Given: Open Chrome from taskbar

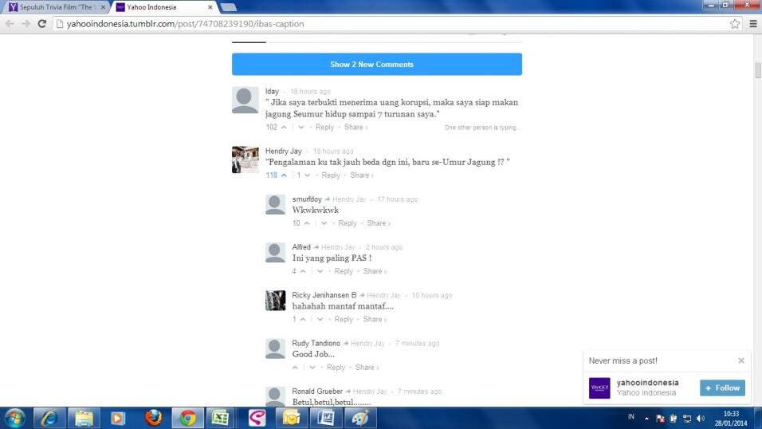Looking at the screenshot, I should coord(187,419).
